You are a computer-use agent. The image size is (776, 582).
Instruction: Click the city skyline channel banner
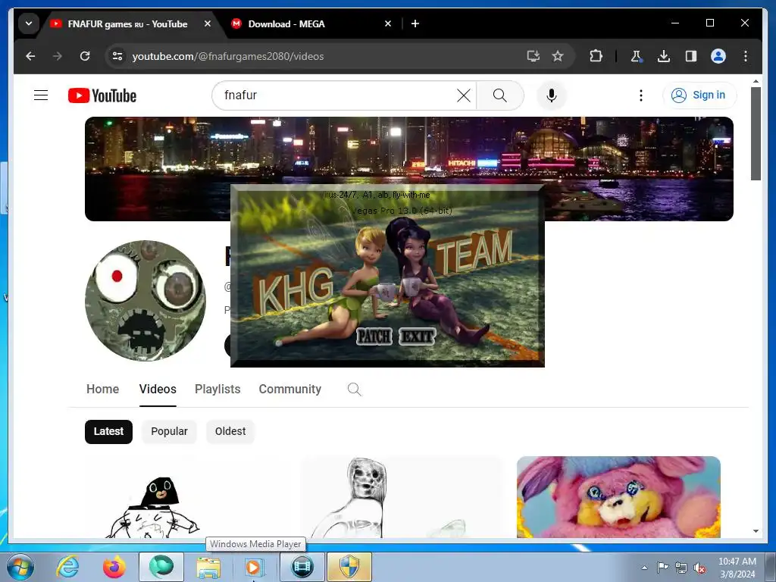(x=408, y=151)
